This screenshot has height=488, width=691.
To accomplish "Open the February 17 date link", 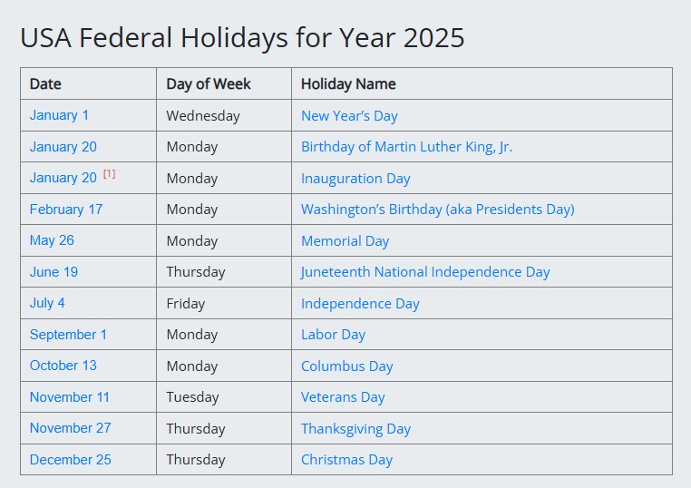I will 66,210.
